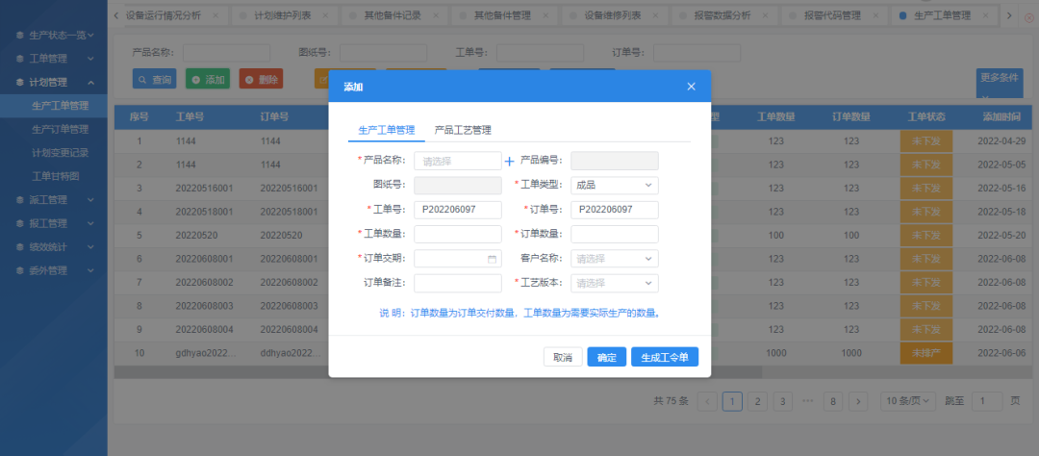The image size is (1039, 456).
Task: Click the 取消 button in the dialog
Action: [563, 357]
